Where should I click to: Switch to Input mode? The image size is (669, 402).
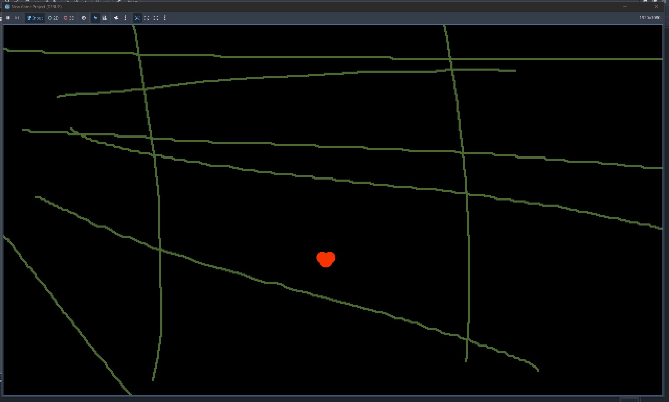pos(35,18)
